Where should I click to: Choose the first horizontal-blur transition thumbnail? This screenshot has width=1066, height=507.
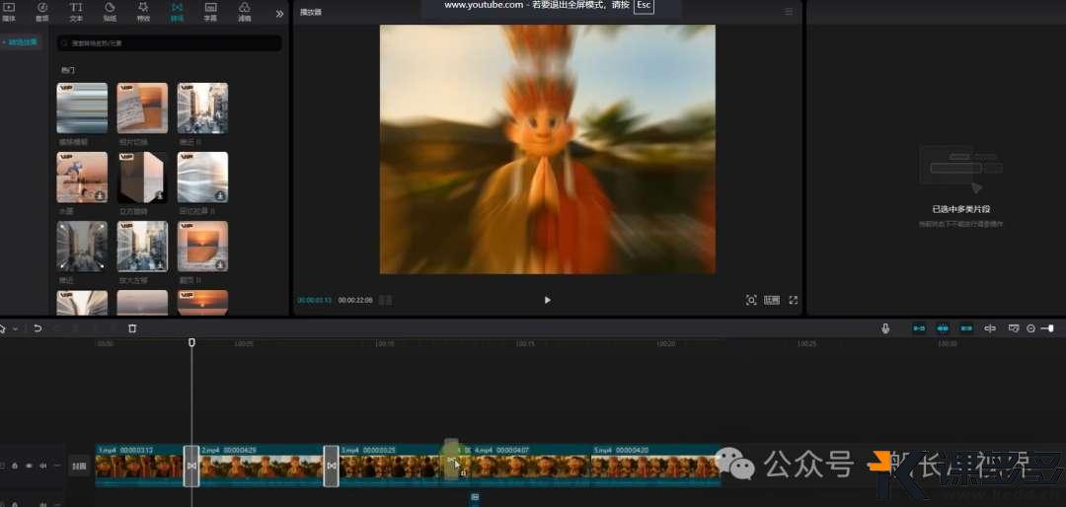tap(82, 108)
